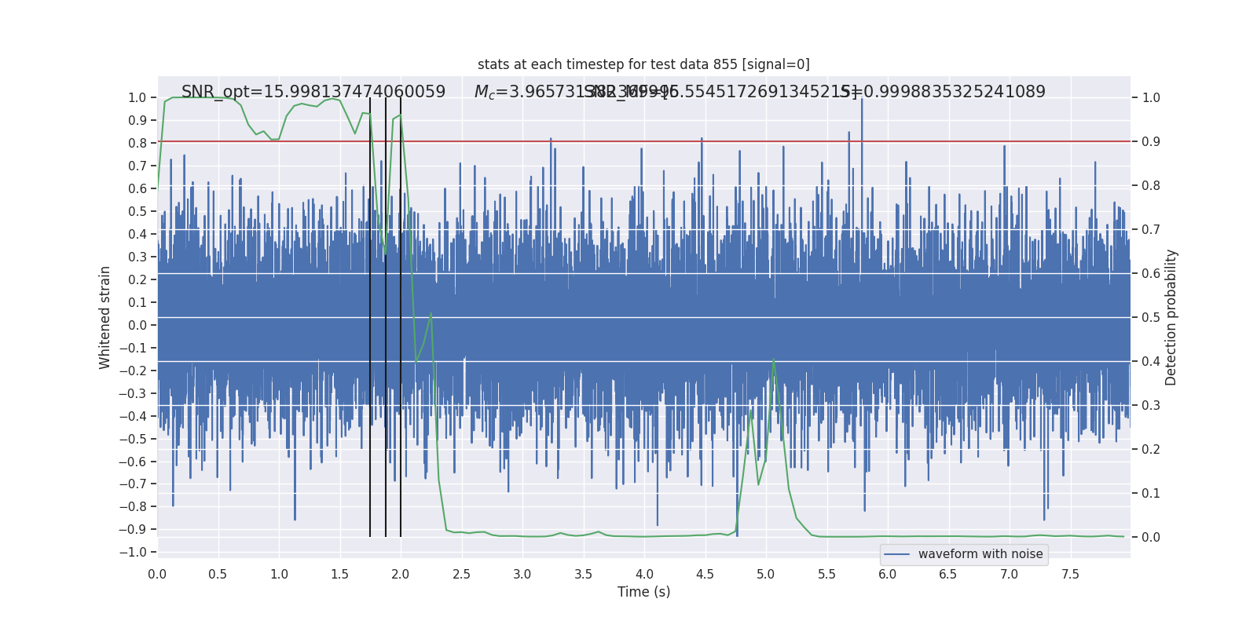This screenshot has height=628, width=1257.
Task: Select the 6.5 time axis tick label
Action: pos(948,574)
